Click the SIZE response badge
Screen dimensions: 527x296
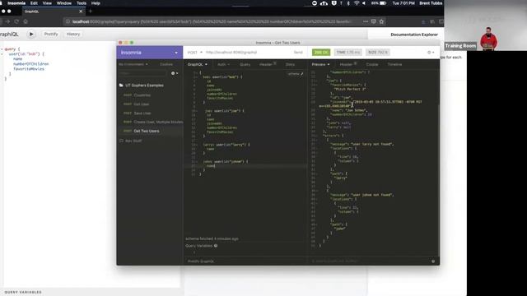[x=378, y=53]
